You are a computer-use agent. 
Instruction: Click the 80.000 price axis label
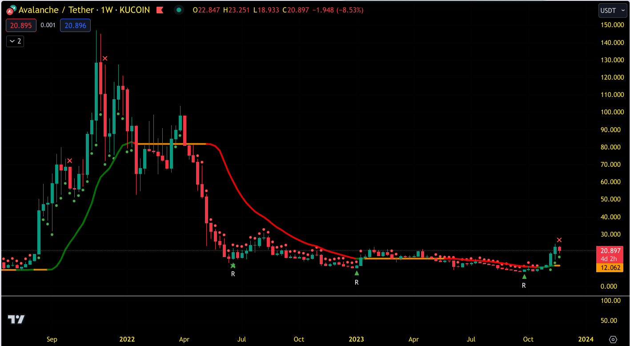[610, 147]
